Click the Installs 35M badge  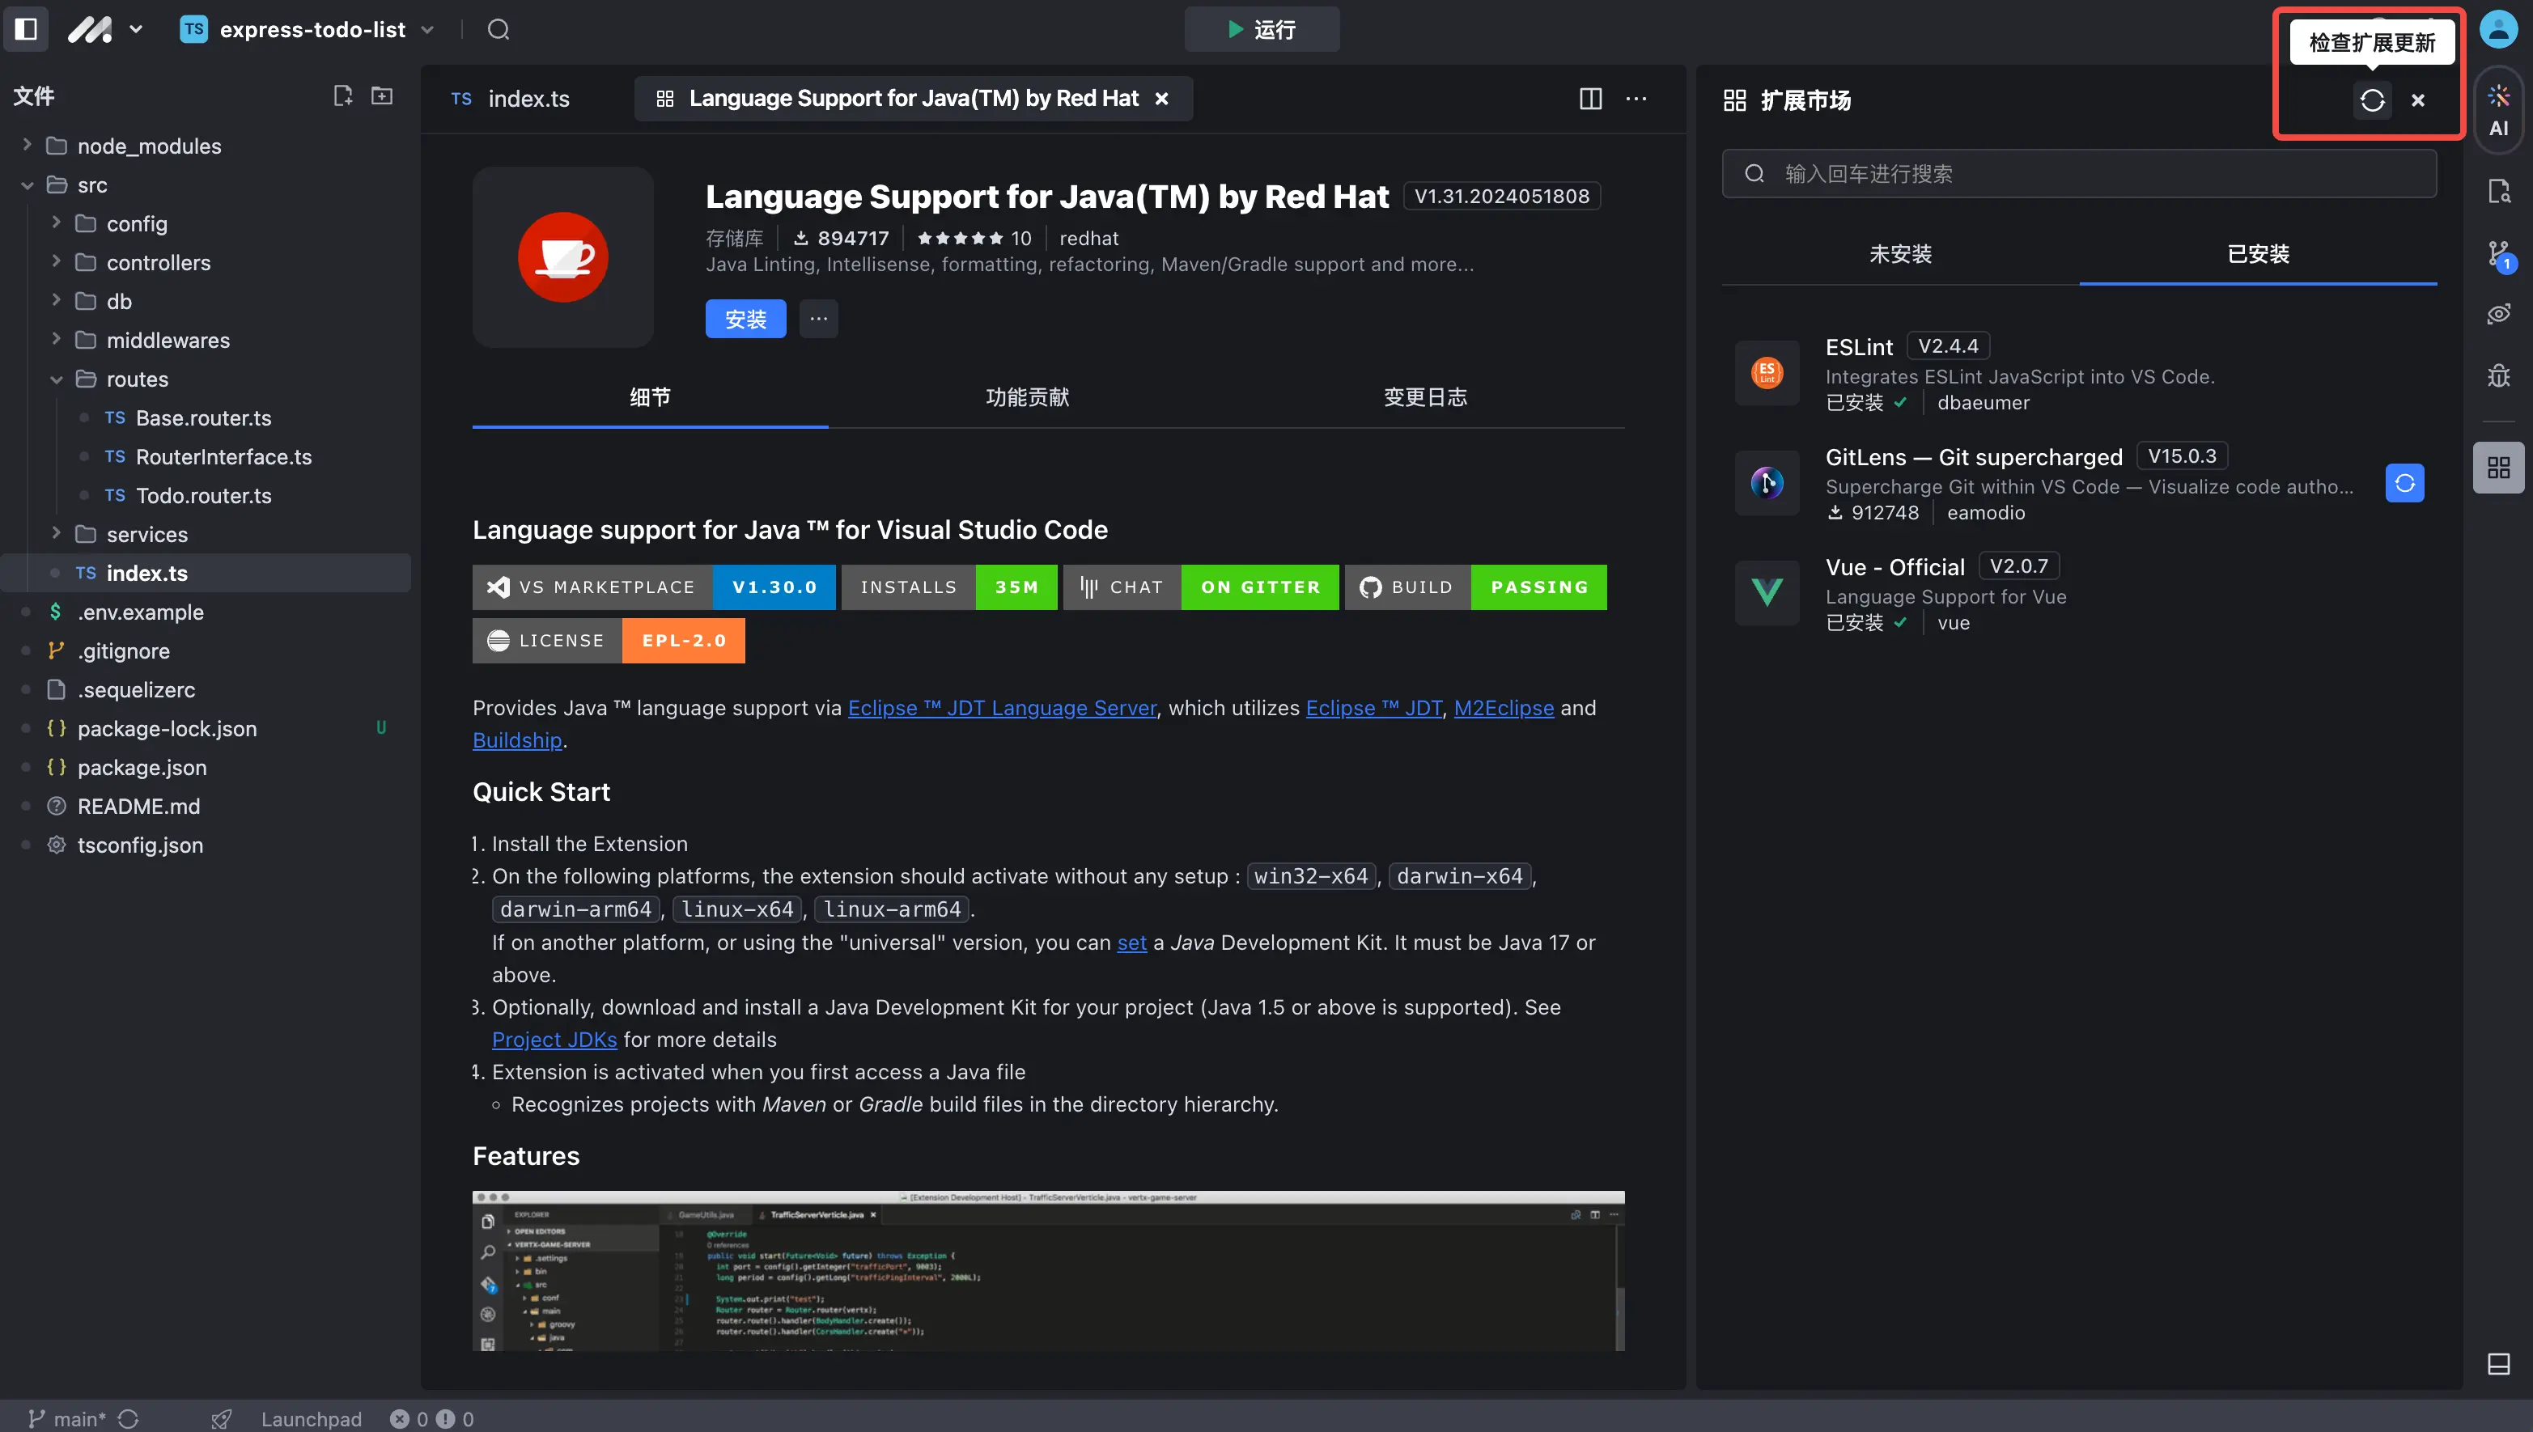click(949, 587)
